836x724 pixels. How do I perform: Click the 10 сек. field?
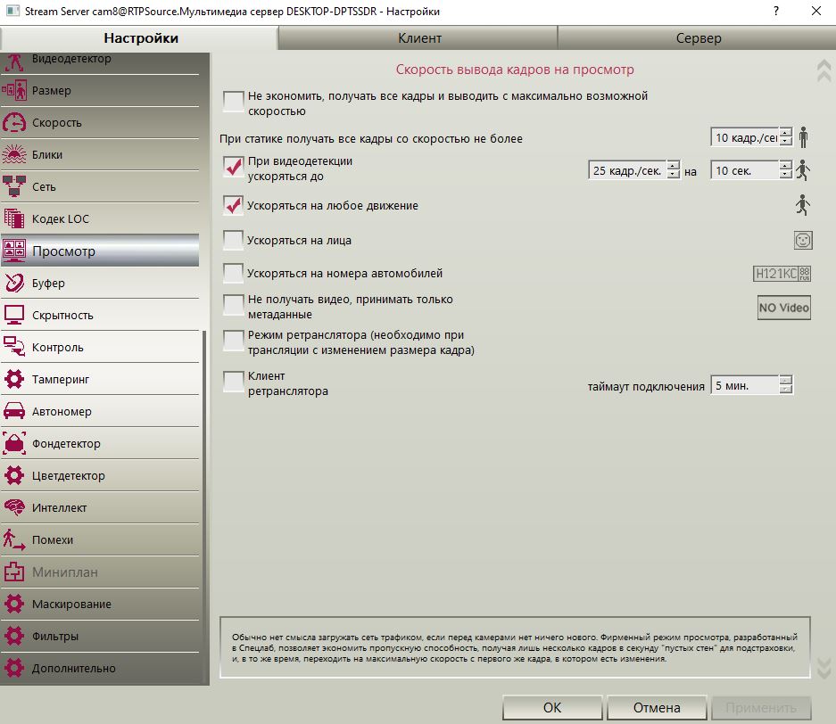point(745,170)
